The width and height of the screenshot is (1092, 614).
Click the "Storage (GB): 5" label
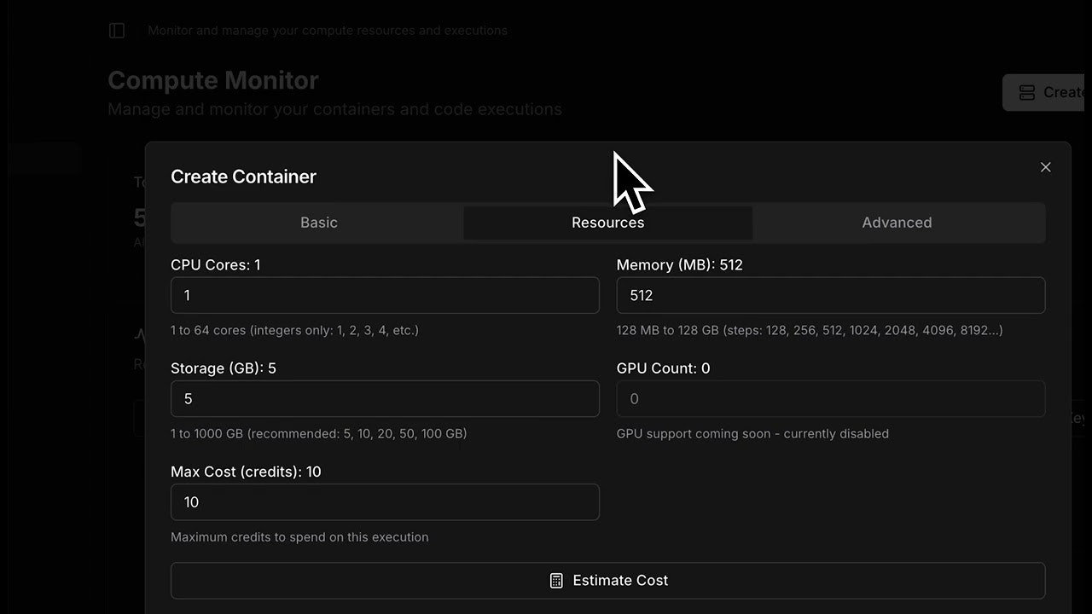pyautogui.click(x=224, y=368)
